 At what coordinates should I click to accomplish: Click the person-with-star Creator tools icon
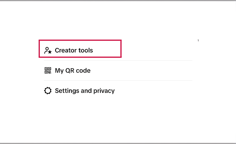coord(48,50)
